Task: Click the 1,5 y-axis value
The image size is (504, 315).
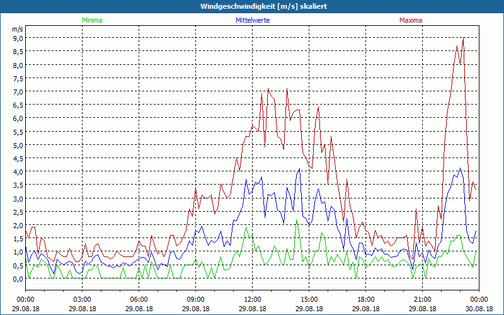Action: pos(18,239)
